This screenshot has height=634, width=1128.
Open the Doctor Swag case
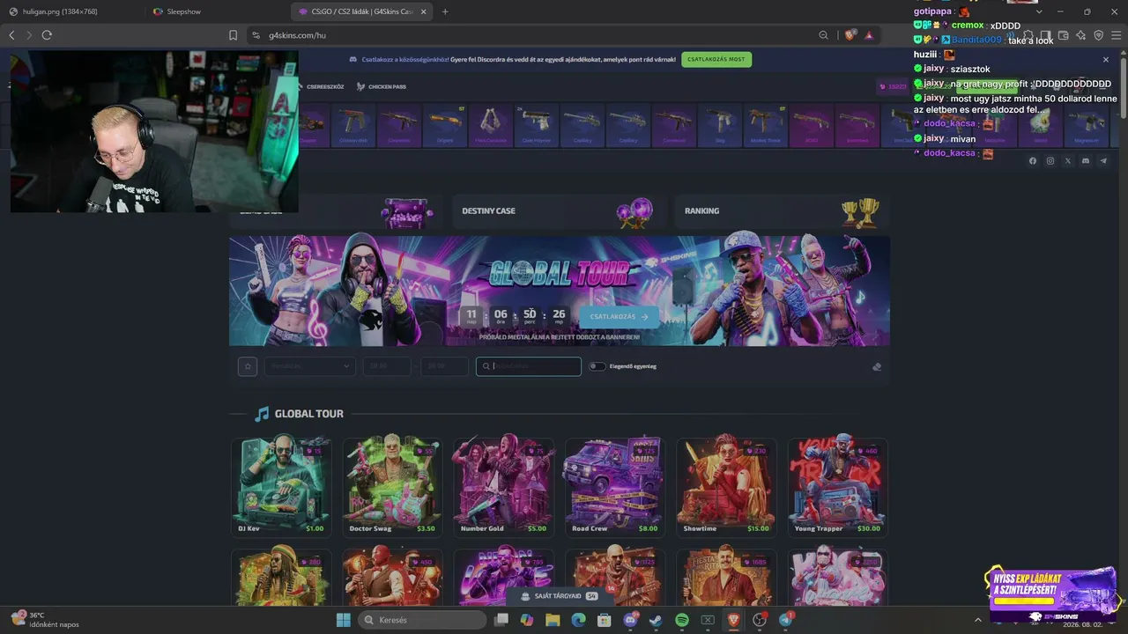point(392,486)
